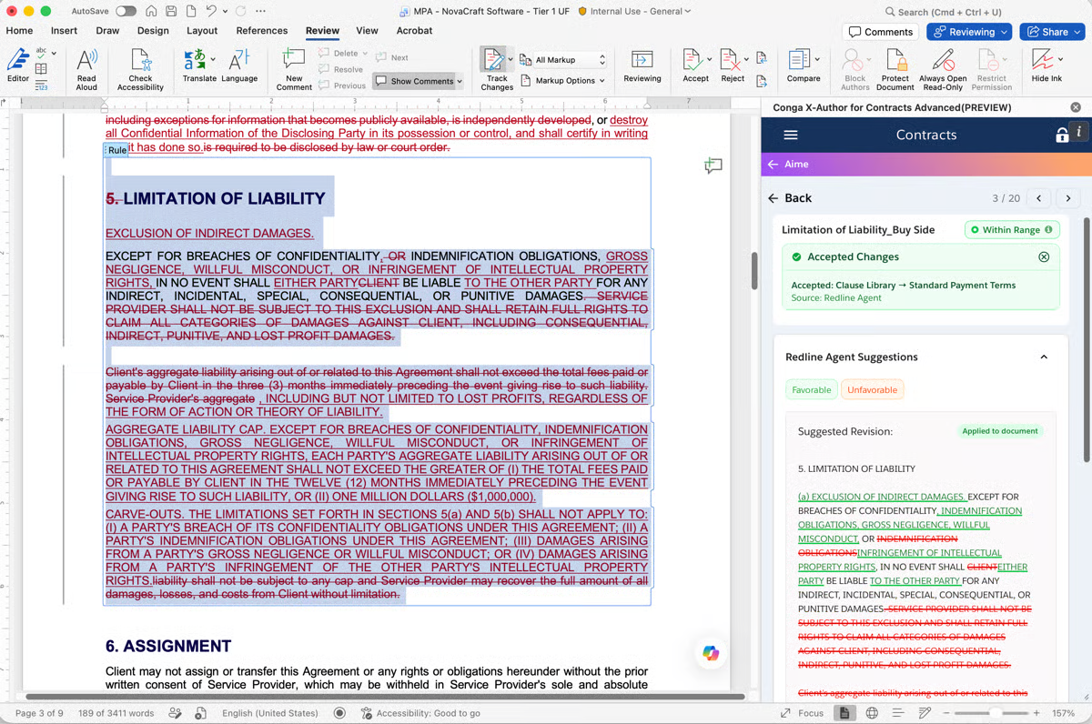Image resolution: width=1092 pixels, height=724 pixels.
Task: Click the document vertical scrollbar thumb
Action: click(x=753, y=270)
